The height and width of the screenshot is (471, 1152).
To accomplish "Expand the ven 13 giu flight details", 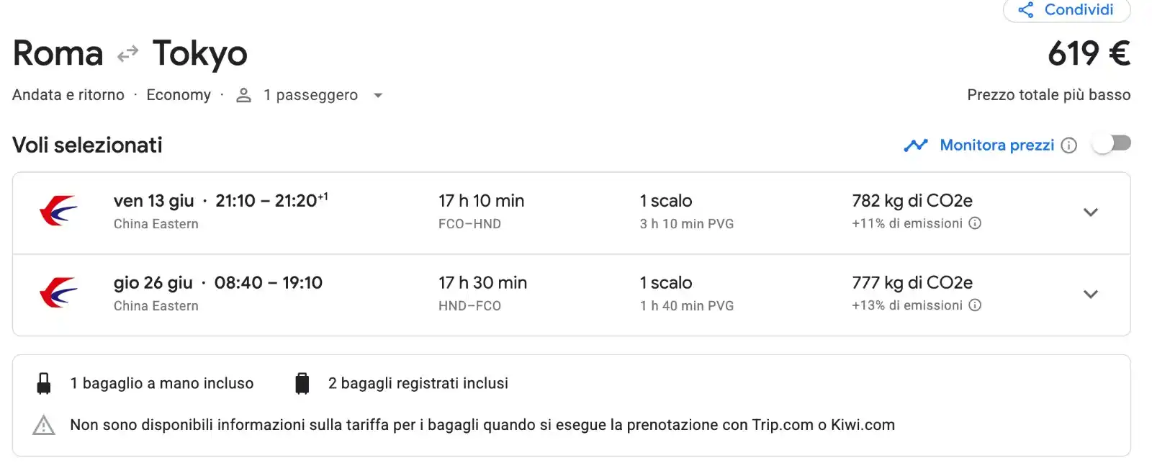I will pyautogui.click(x=1091, y=212).
